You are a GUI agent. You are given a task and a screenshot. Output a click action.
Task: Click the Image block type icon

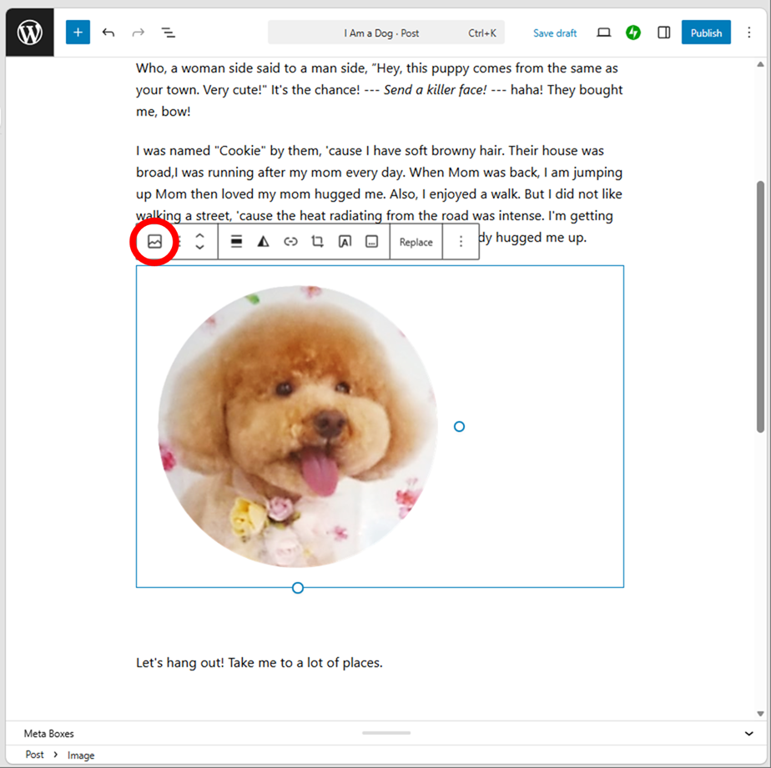(154, 242)
